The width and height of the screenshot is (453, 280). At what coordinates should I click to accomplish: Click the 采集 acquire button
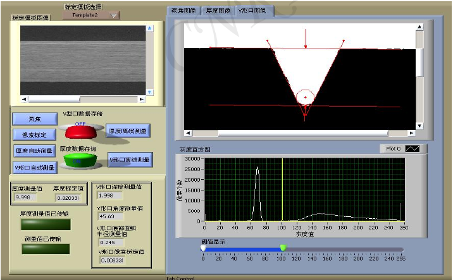point(35,119)
